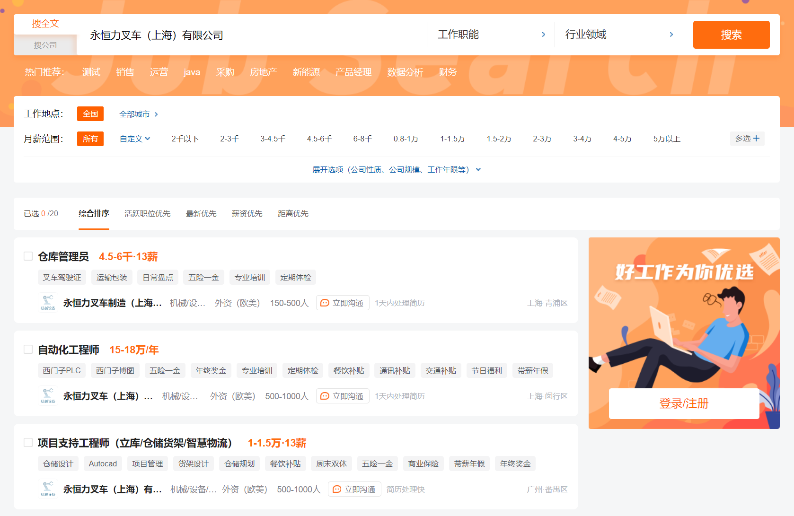Open 全部城市 city selector
794x516 pixels.
click(x=139, y=114)
